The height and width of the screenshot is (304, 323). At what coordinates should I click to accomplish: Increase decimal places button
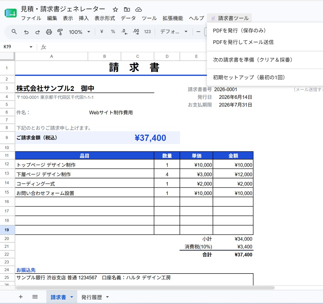pyautogui.click(x=136, y=32)
